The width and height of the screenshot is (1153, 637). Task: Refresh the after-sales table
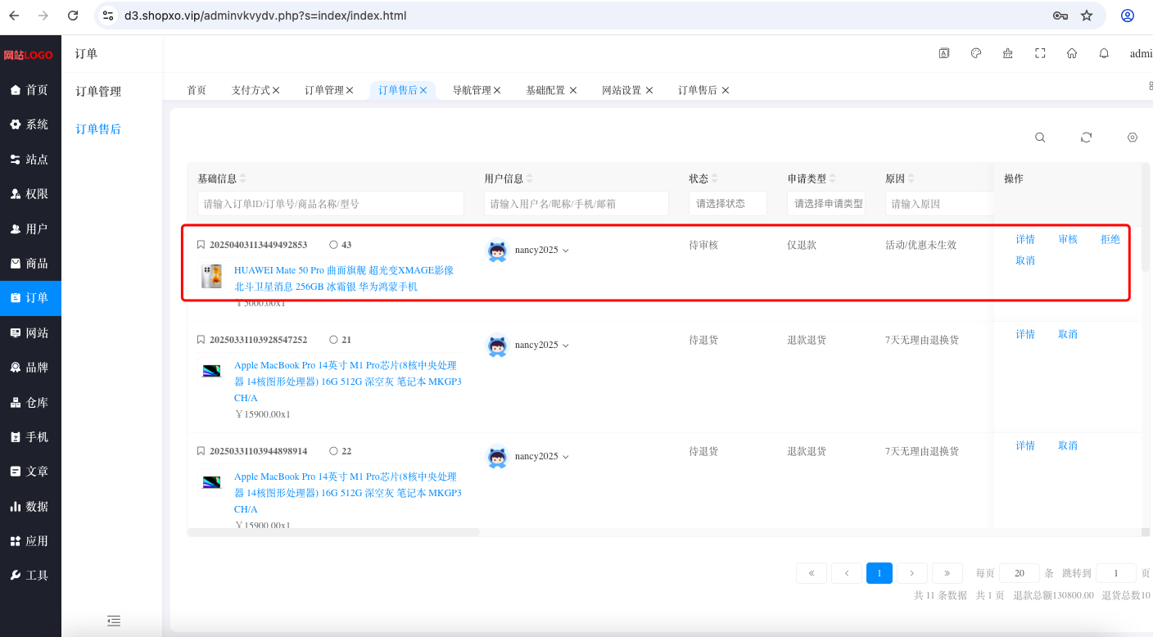pos(1086,138)
